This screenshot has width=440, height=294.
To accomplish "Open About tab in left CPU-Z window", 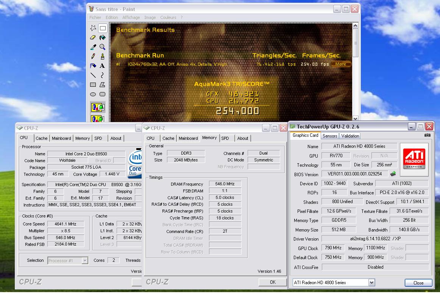I will (116, 138).
